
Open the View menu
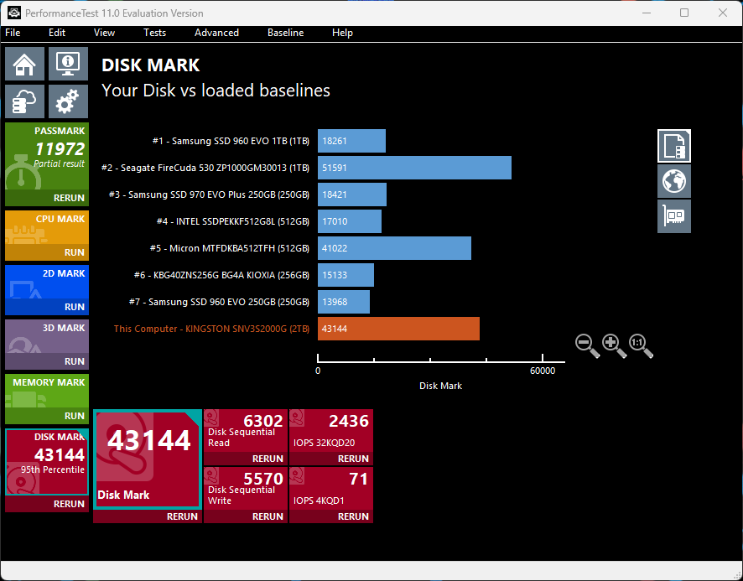104,33
